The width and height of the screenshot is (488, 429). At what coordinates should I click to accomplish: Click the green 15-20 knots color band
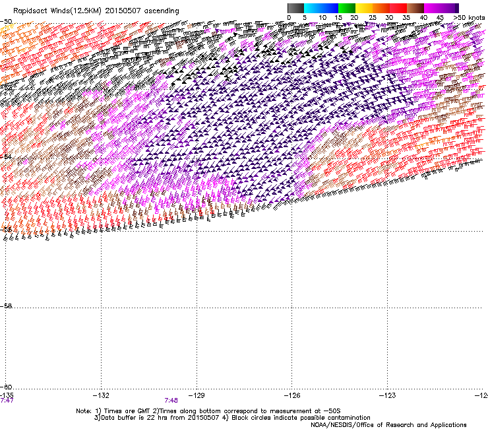click(347, 8)
